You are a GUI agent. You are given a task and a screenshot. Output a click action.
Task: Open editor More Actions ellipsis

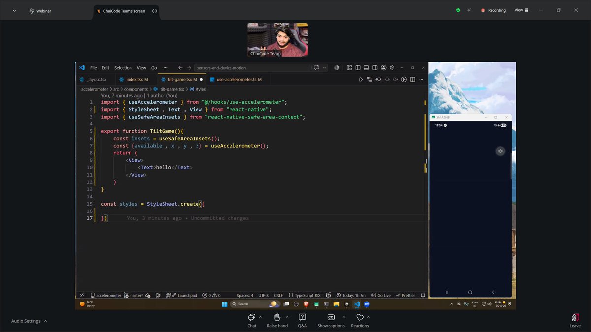[422, 79]
